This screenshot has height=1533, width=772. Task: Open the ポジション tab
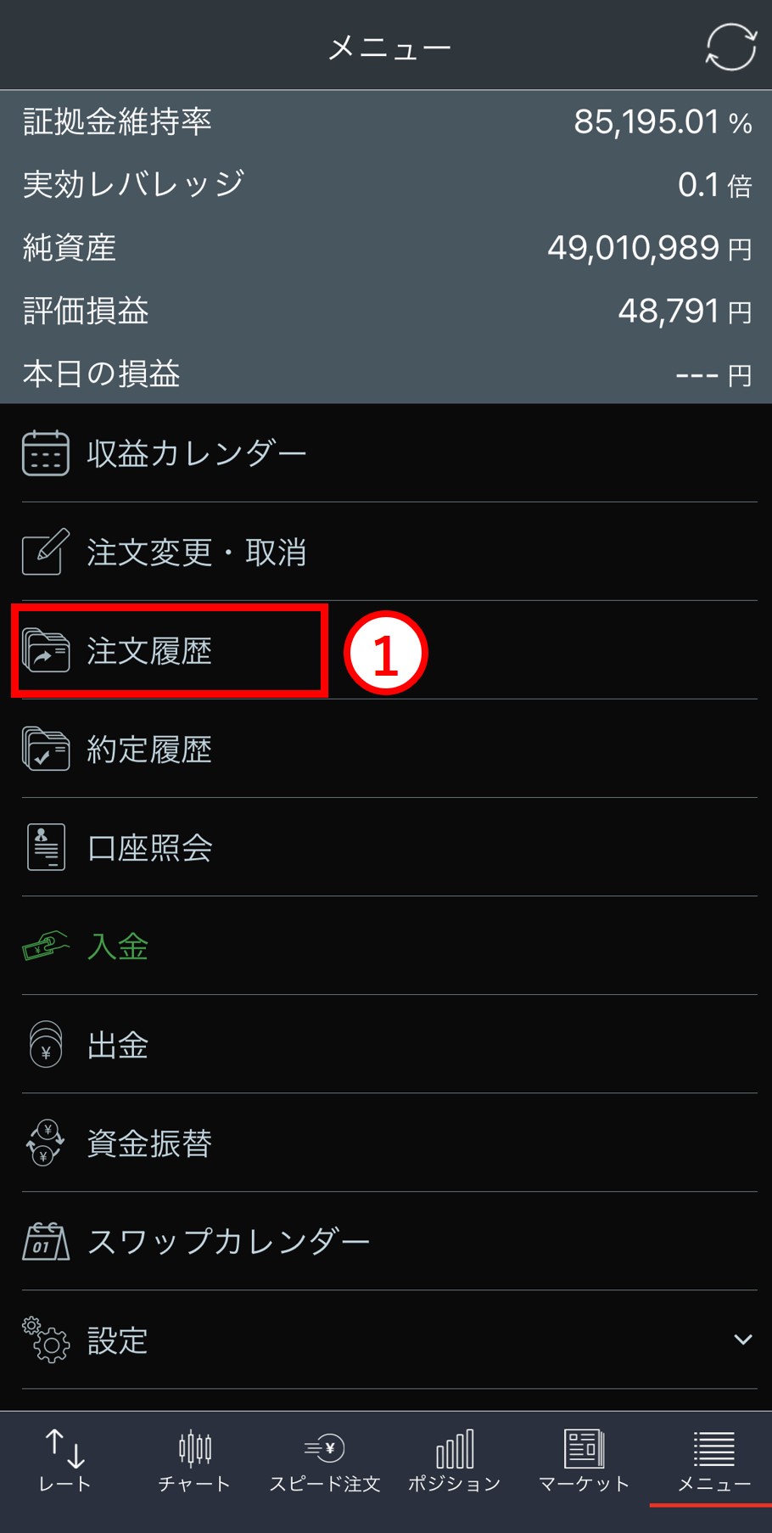pos(454,1460)
